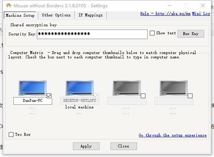Click the 'local machine' label

[x=79, y=107]
